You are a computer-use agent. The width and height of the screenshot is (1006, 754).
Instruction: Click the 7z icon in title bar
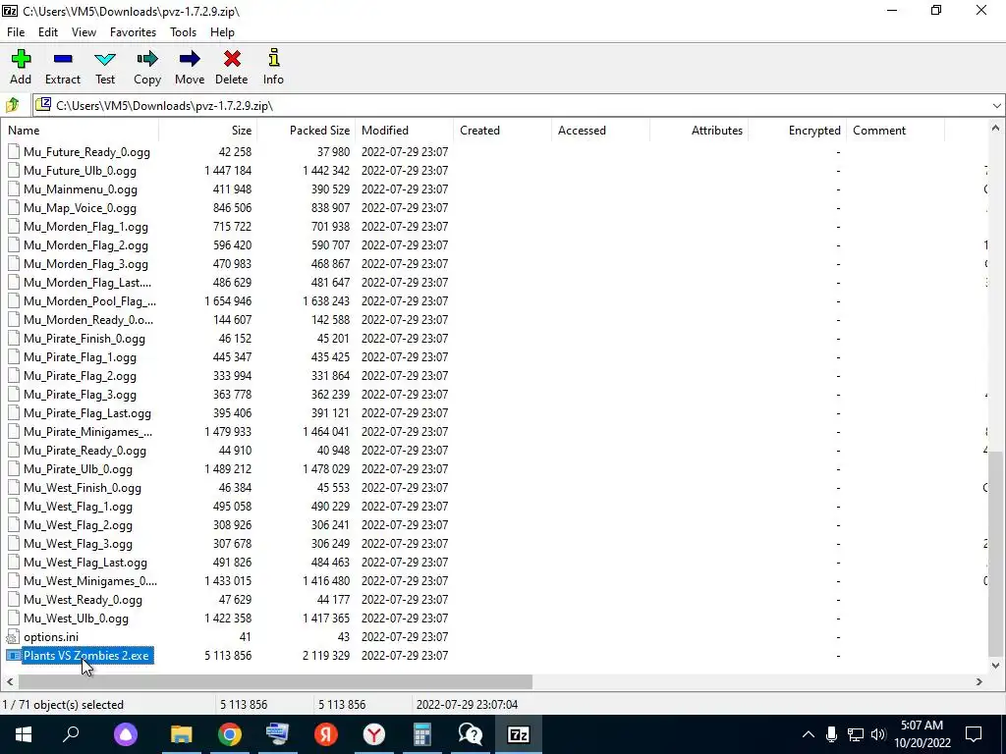[10, 11]
